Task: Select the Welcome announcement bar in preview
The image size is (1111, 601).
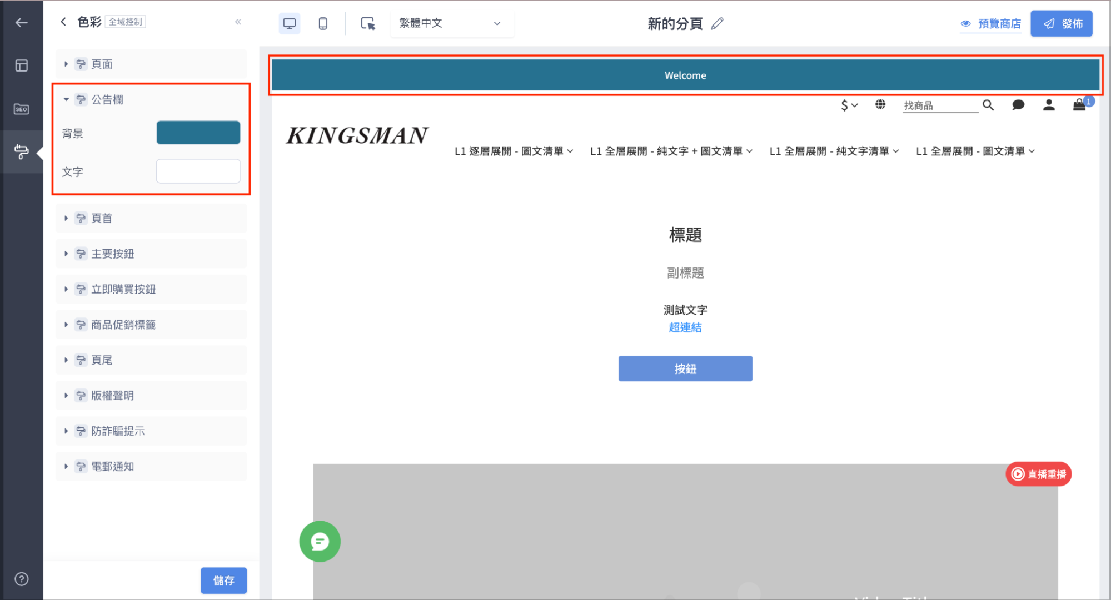Action: click(x=685, y=75)
